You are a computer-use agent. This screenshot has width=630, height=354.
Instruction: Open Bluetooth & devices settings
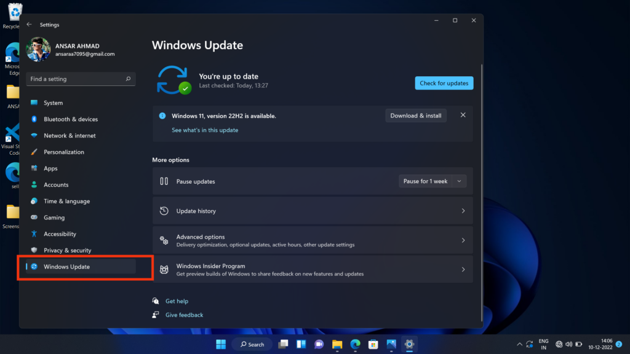(x=81, y=119)
